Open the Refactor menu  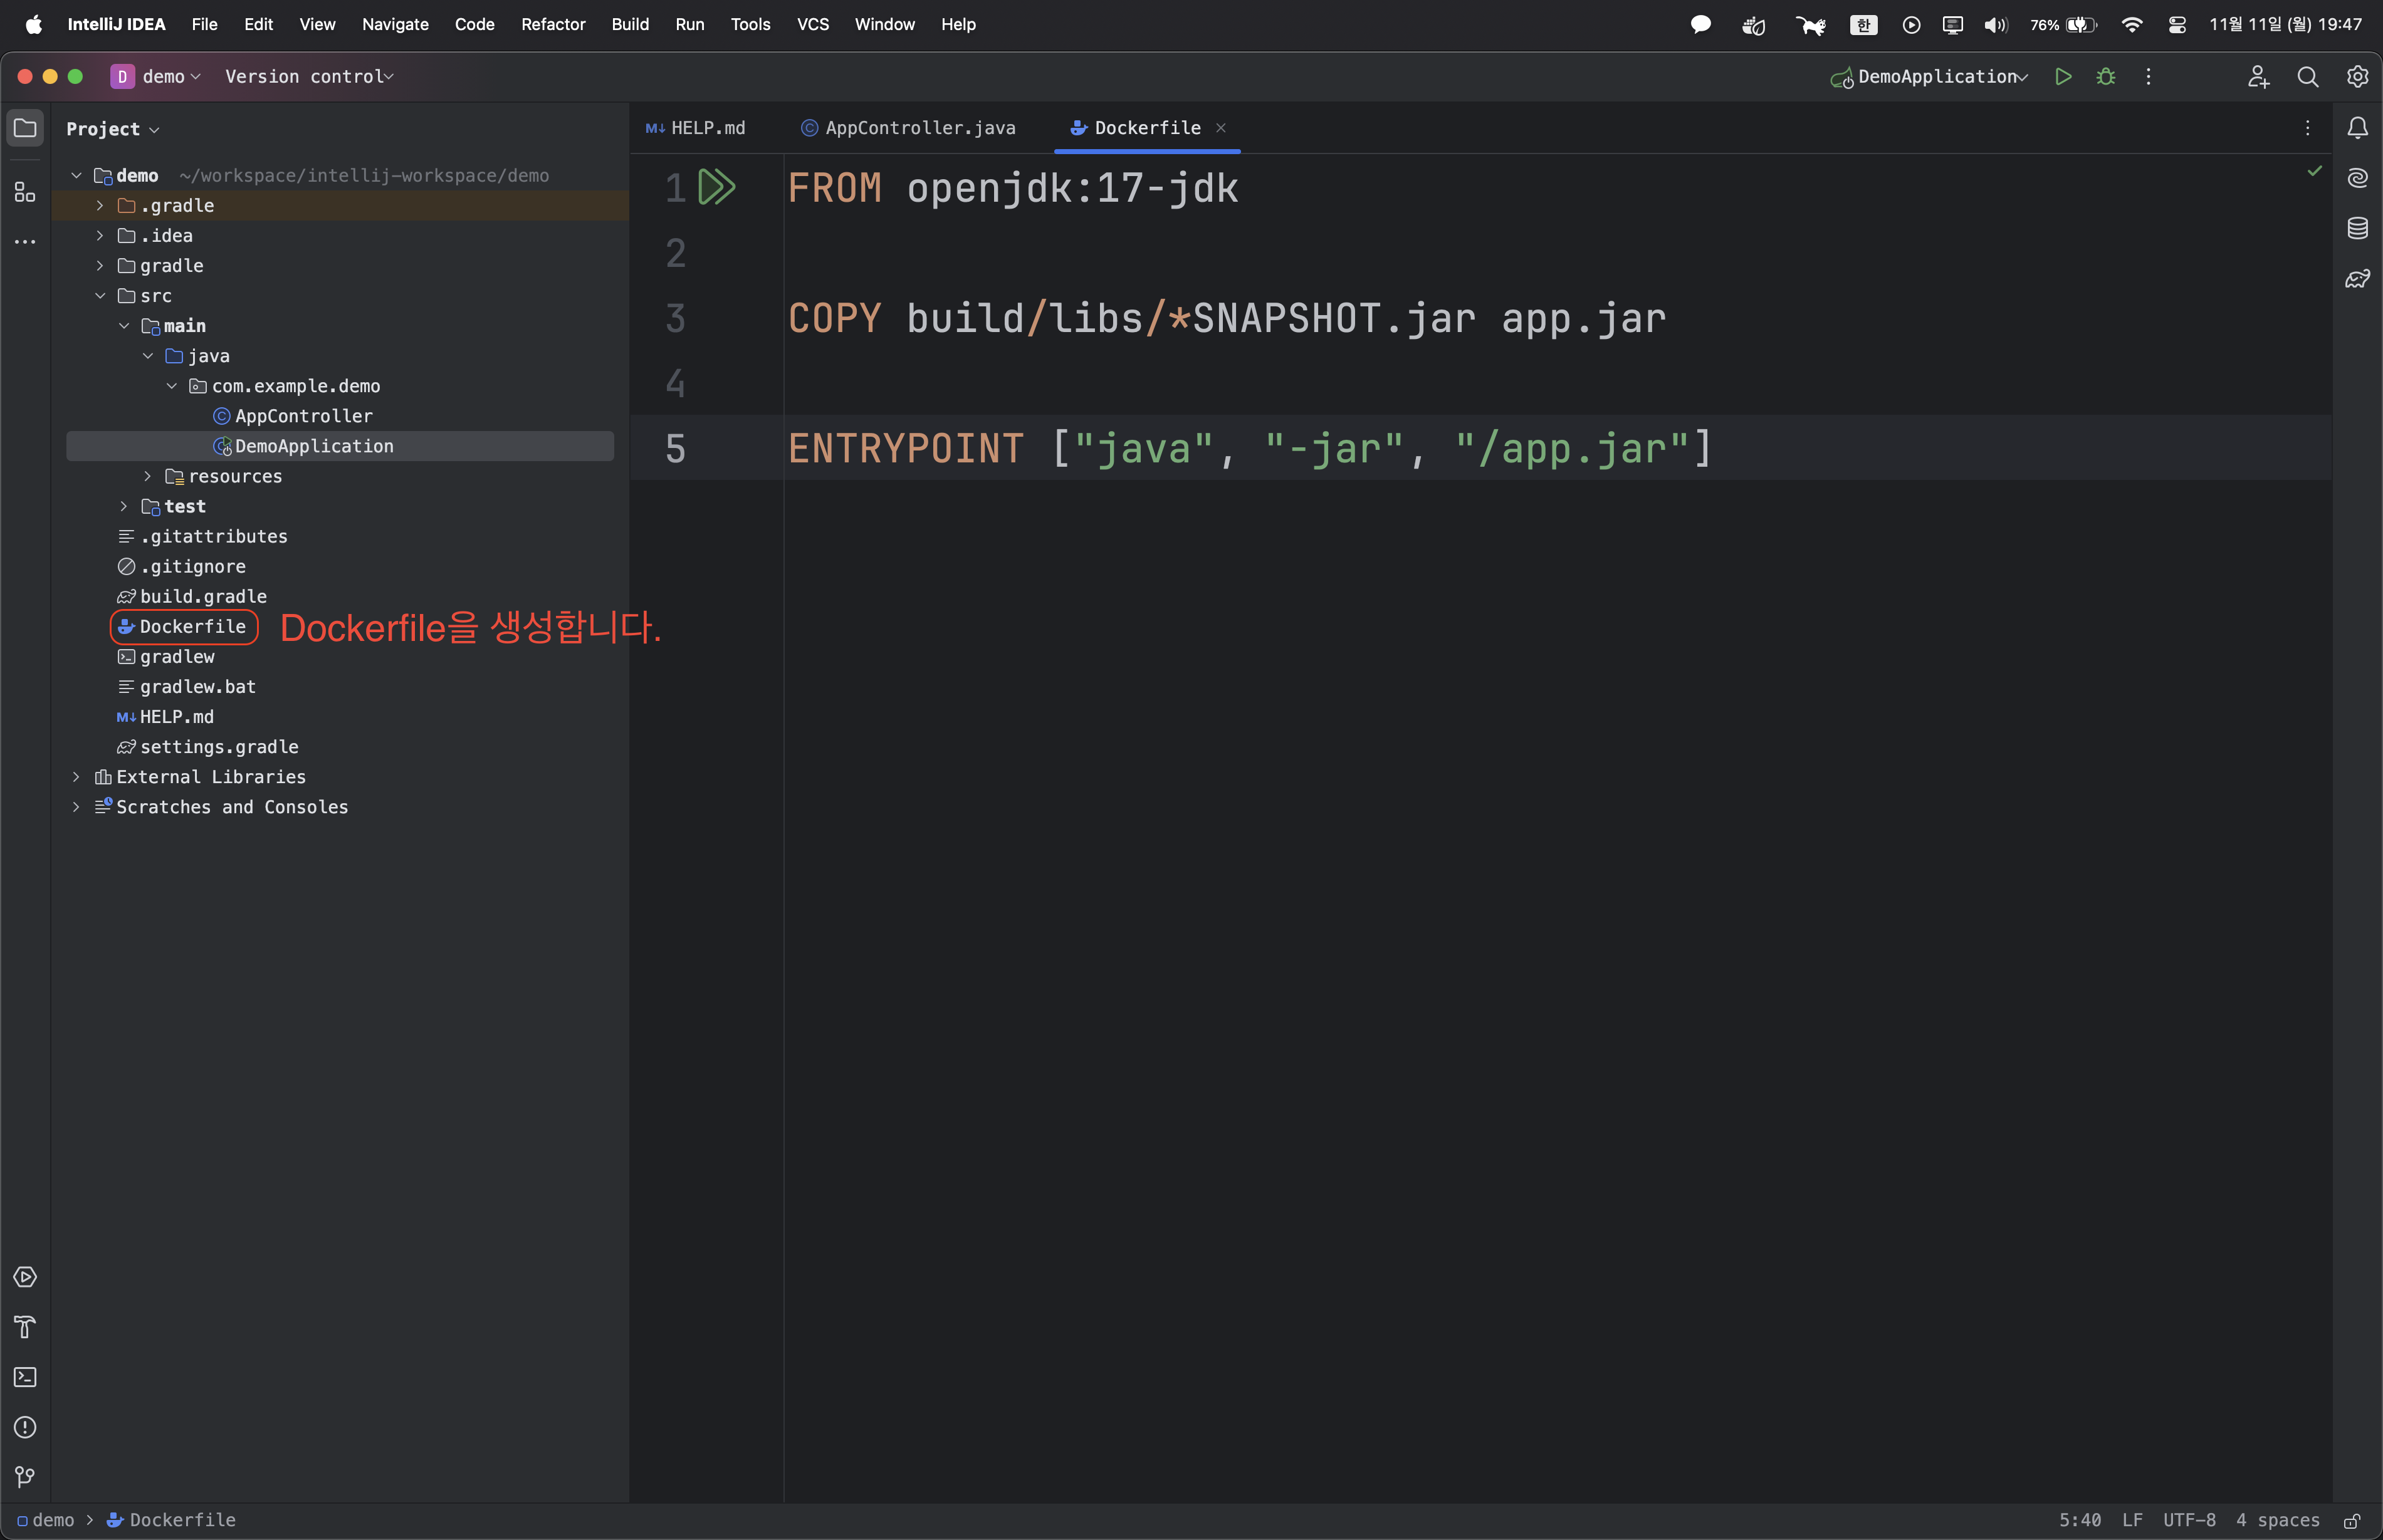[x=552, y=24]
